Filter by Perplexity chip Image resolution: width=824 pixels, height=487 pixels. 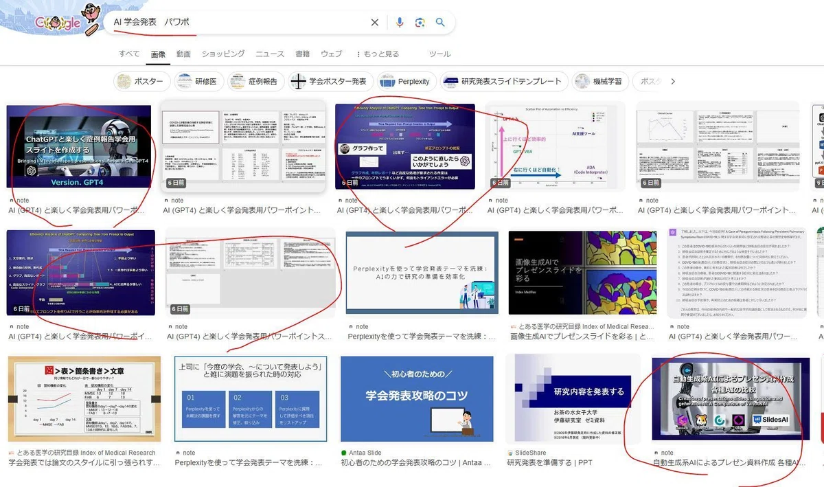coord(406,81)
